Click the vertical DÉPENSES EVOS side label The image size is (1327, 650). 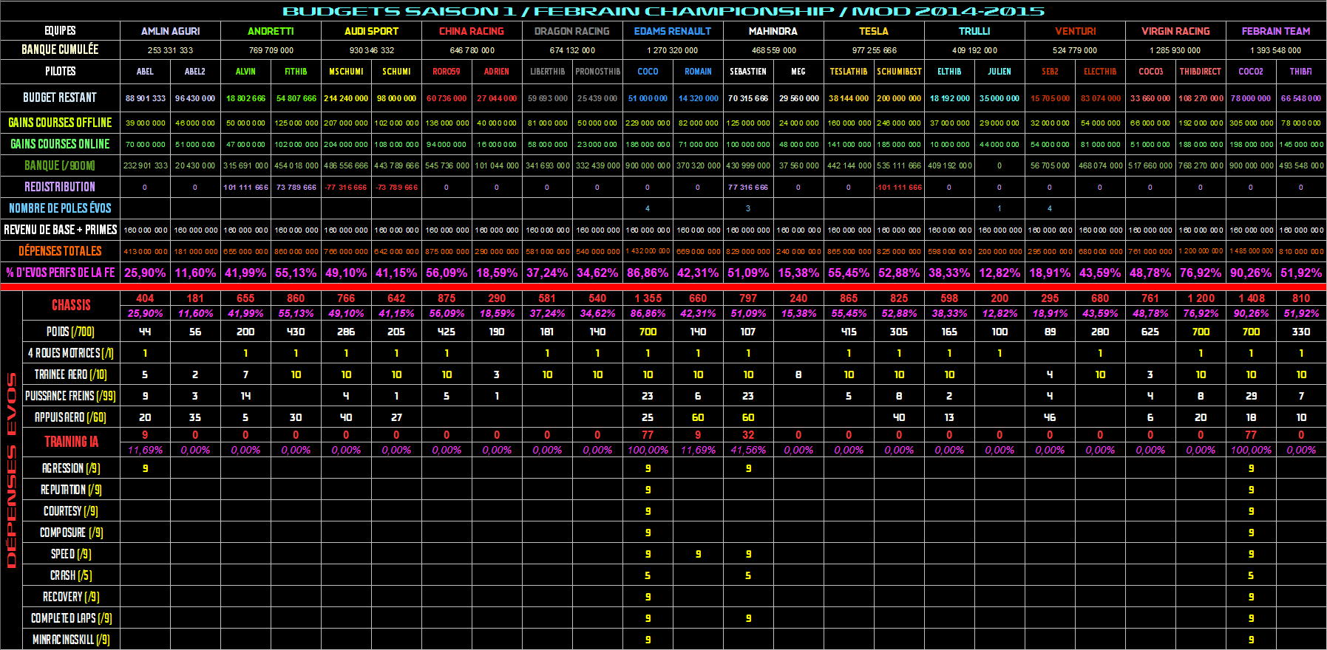pos(11,470)
